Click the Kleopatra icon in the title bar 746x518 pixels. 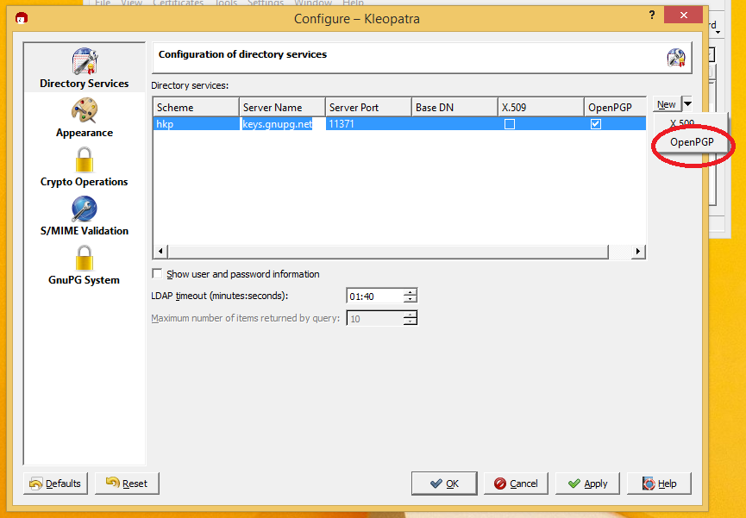[x=22, y=18]
